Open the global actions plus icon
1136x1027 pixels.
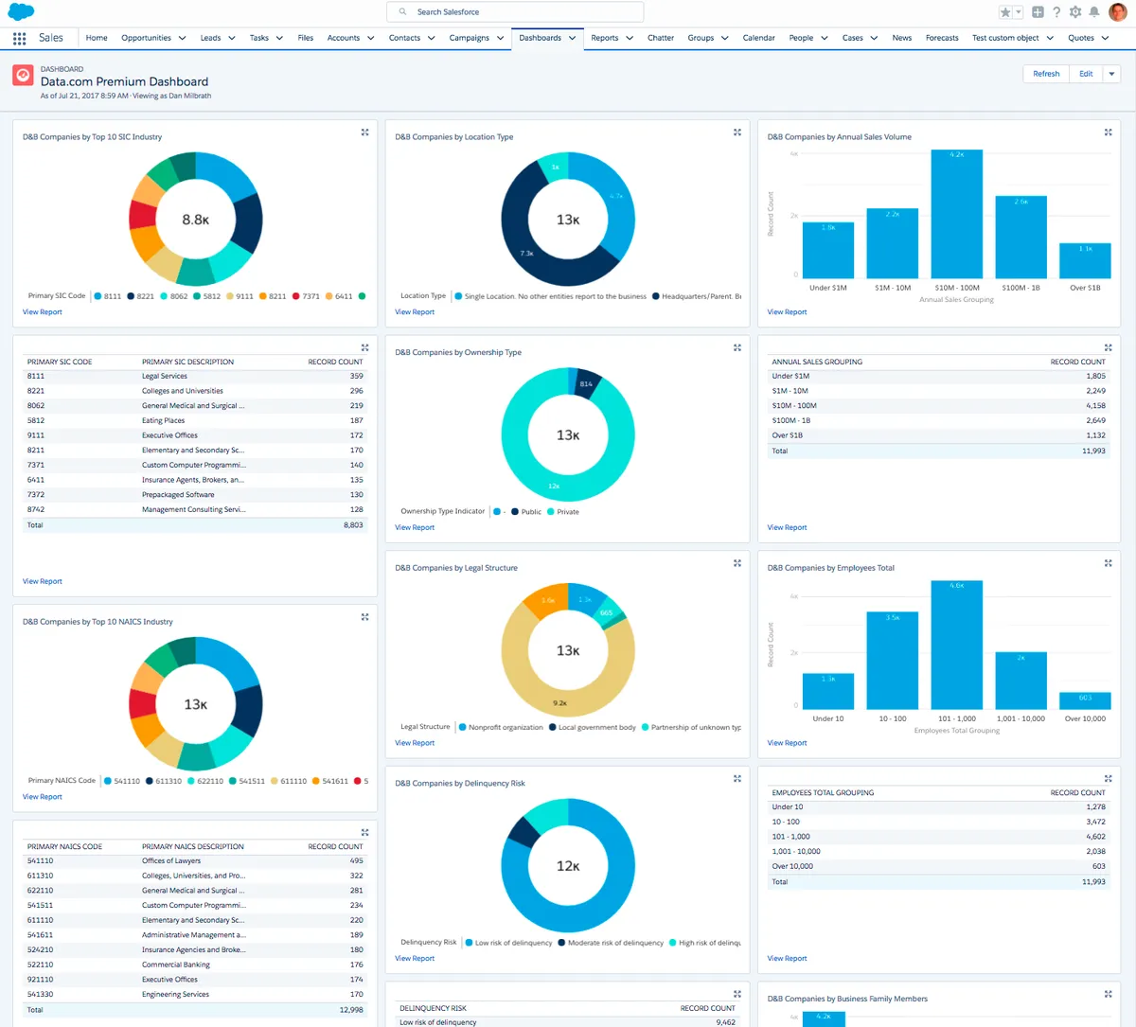click(1038, 12)
